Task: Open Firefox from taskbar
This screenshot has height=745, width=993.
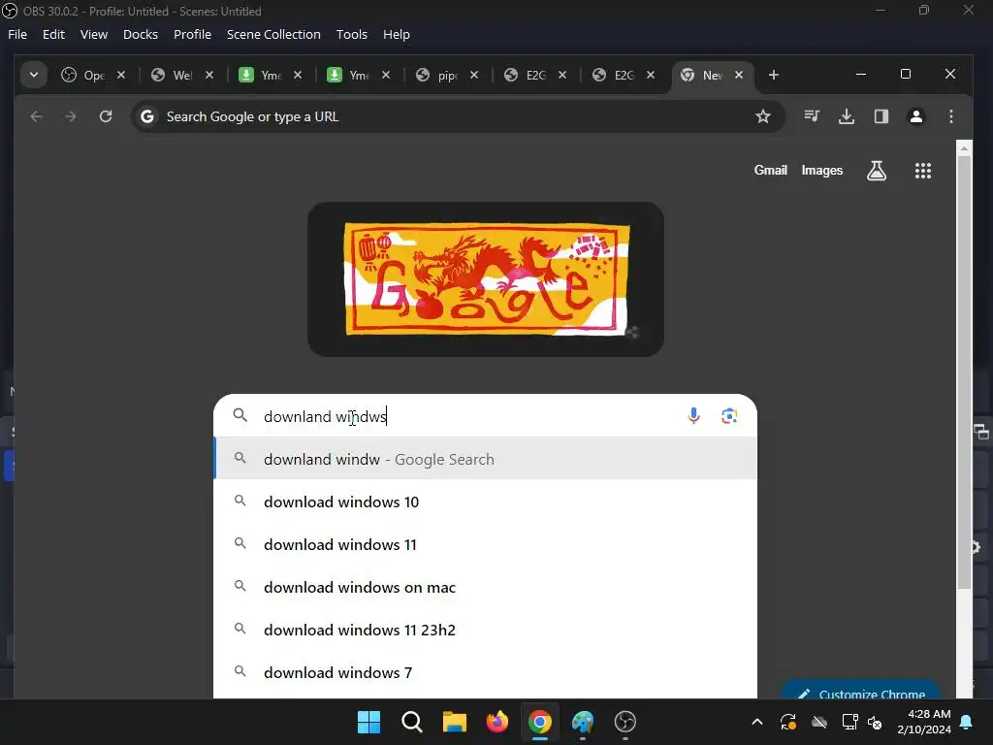Action: [497, 722]
